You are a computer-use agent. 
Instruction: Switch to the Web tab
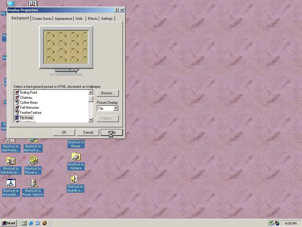[79, 19]
